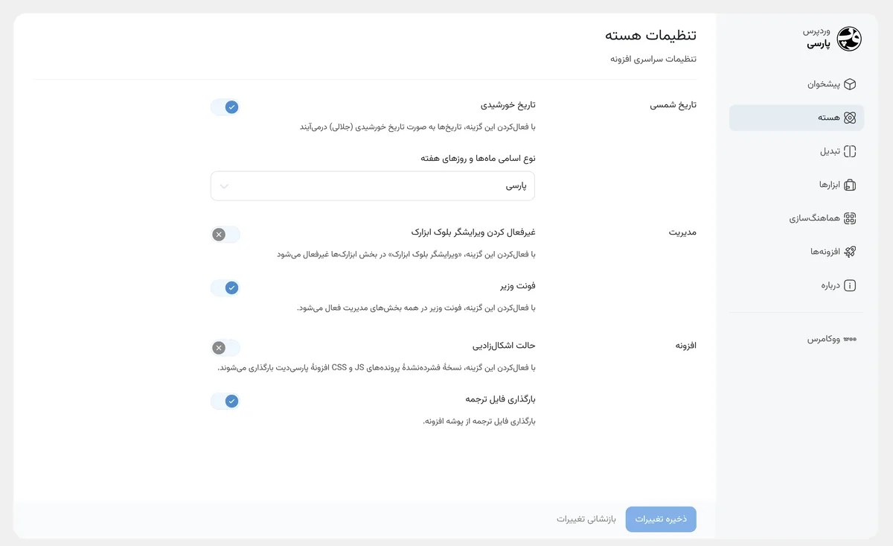
Task: Toggle the تاریخ خورشیدی switch off
Action: [225, 107]
